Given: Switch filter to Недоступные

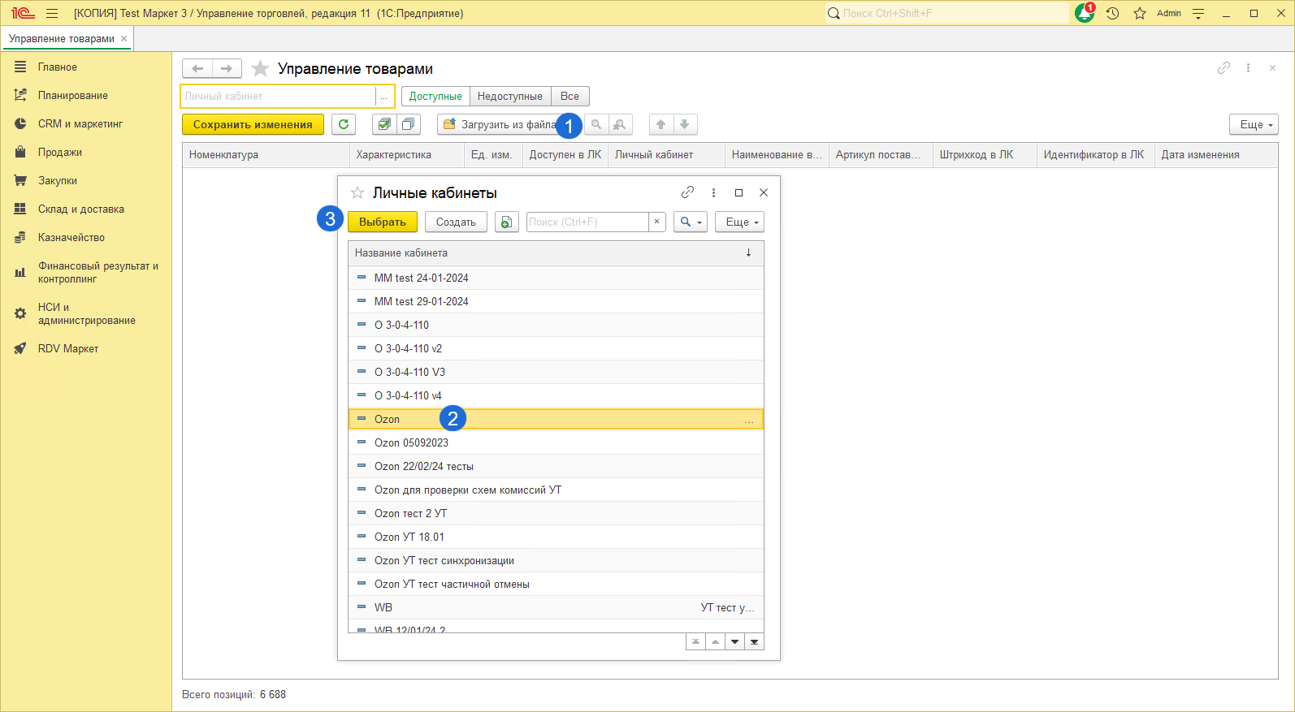Looking at the screenshot, I should coord(509,96).
